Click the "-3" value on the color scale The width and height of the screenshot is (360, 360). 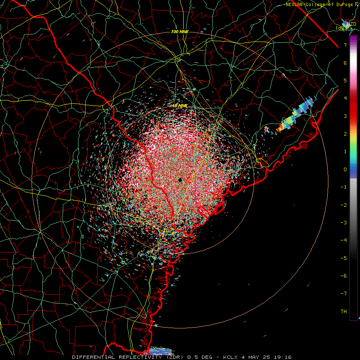point(344,223)
